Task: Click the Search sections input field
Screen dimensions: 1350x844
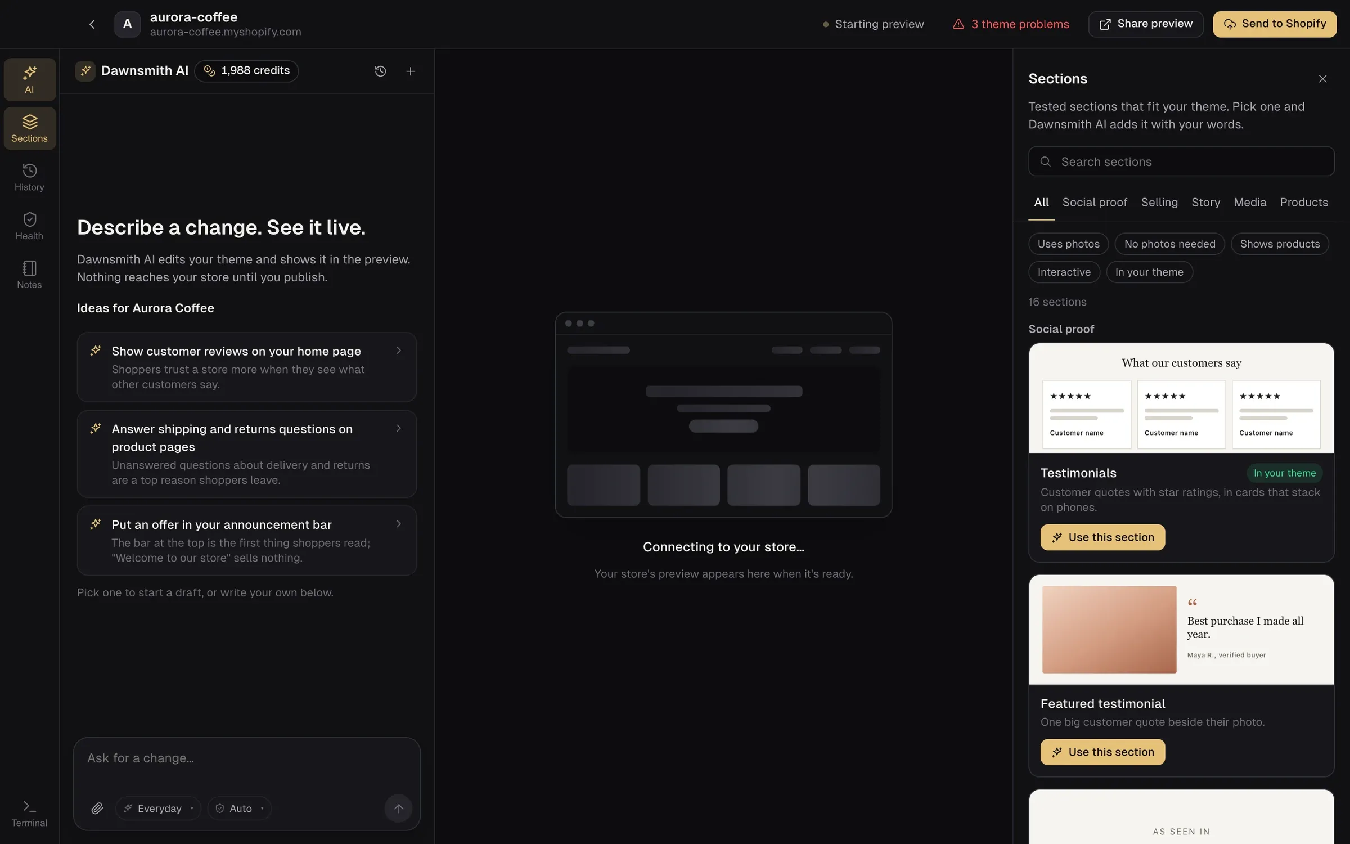Action: [1181, 161]
